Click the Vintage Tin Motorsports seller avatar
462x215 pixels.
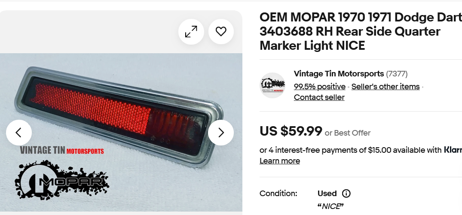pos(272,85)
